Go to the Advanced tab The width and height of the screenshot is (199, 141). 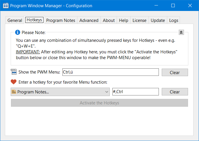click(x=89, y=20)
